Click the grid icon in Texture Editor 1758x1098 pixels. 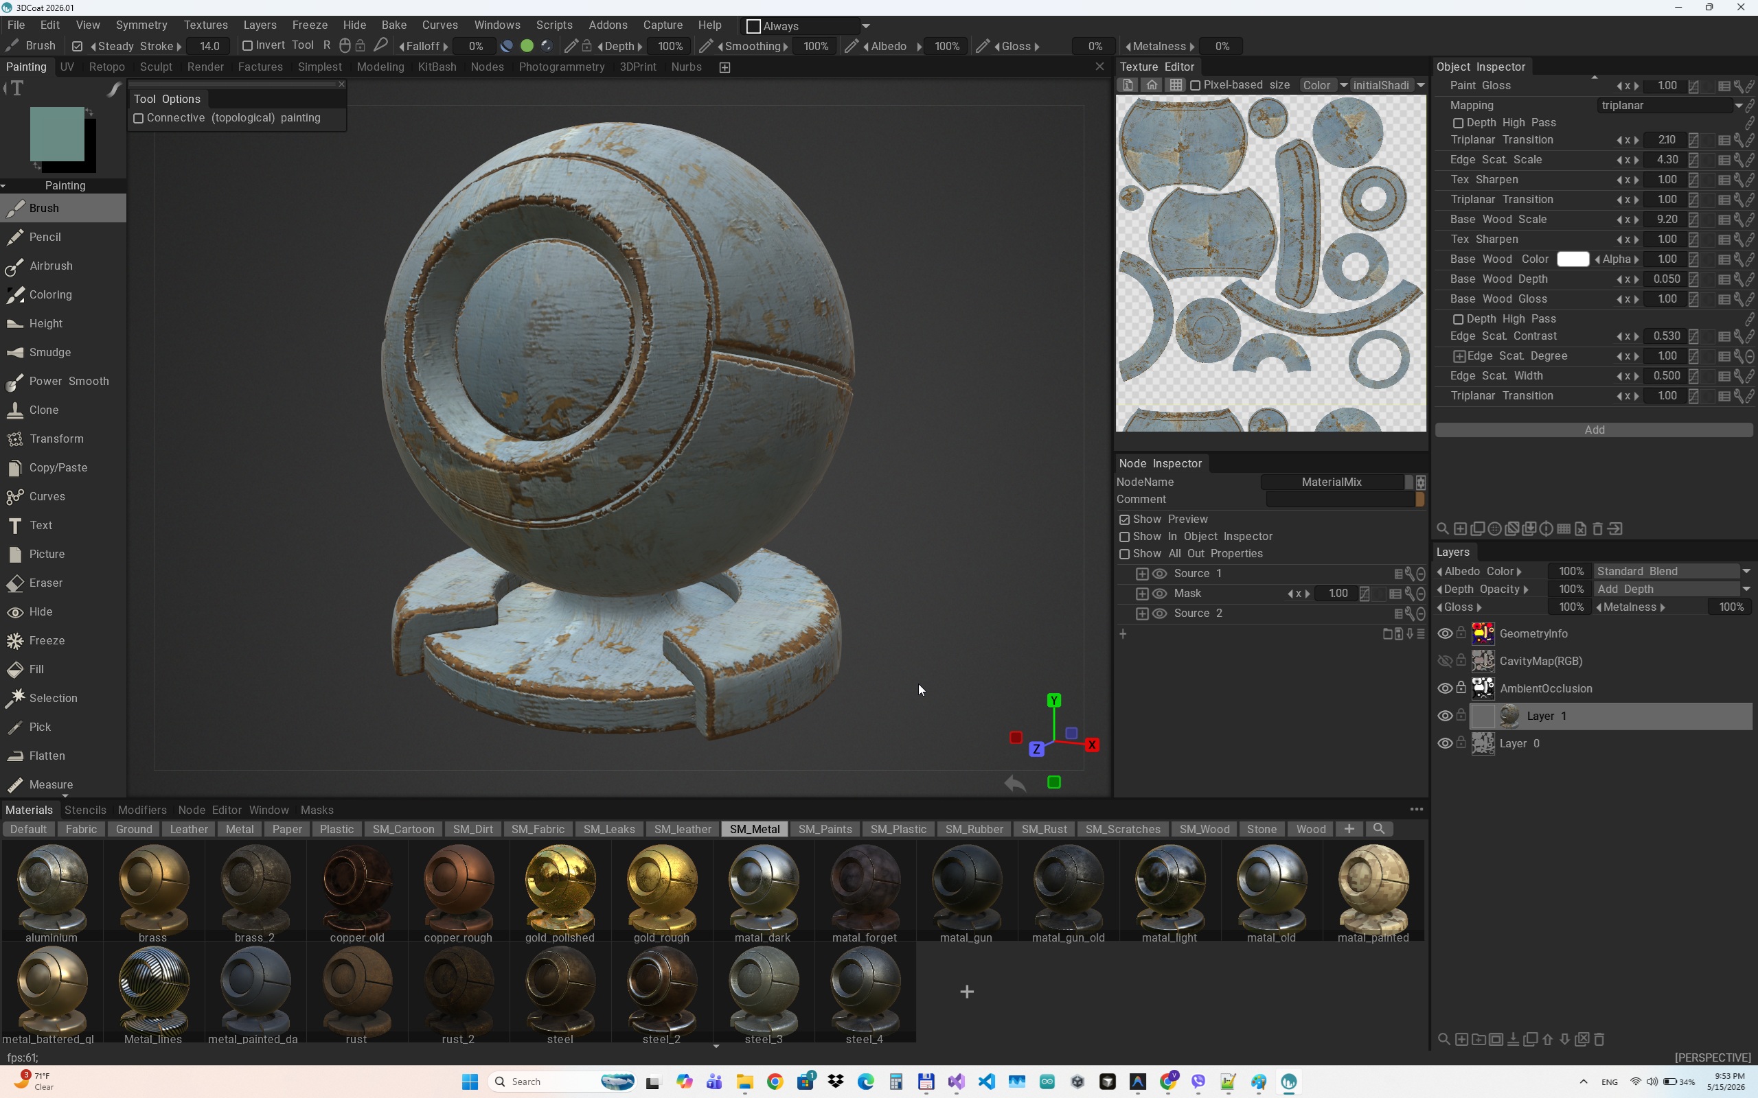[x=1176, y=85]
